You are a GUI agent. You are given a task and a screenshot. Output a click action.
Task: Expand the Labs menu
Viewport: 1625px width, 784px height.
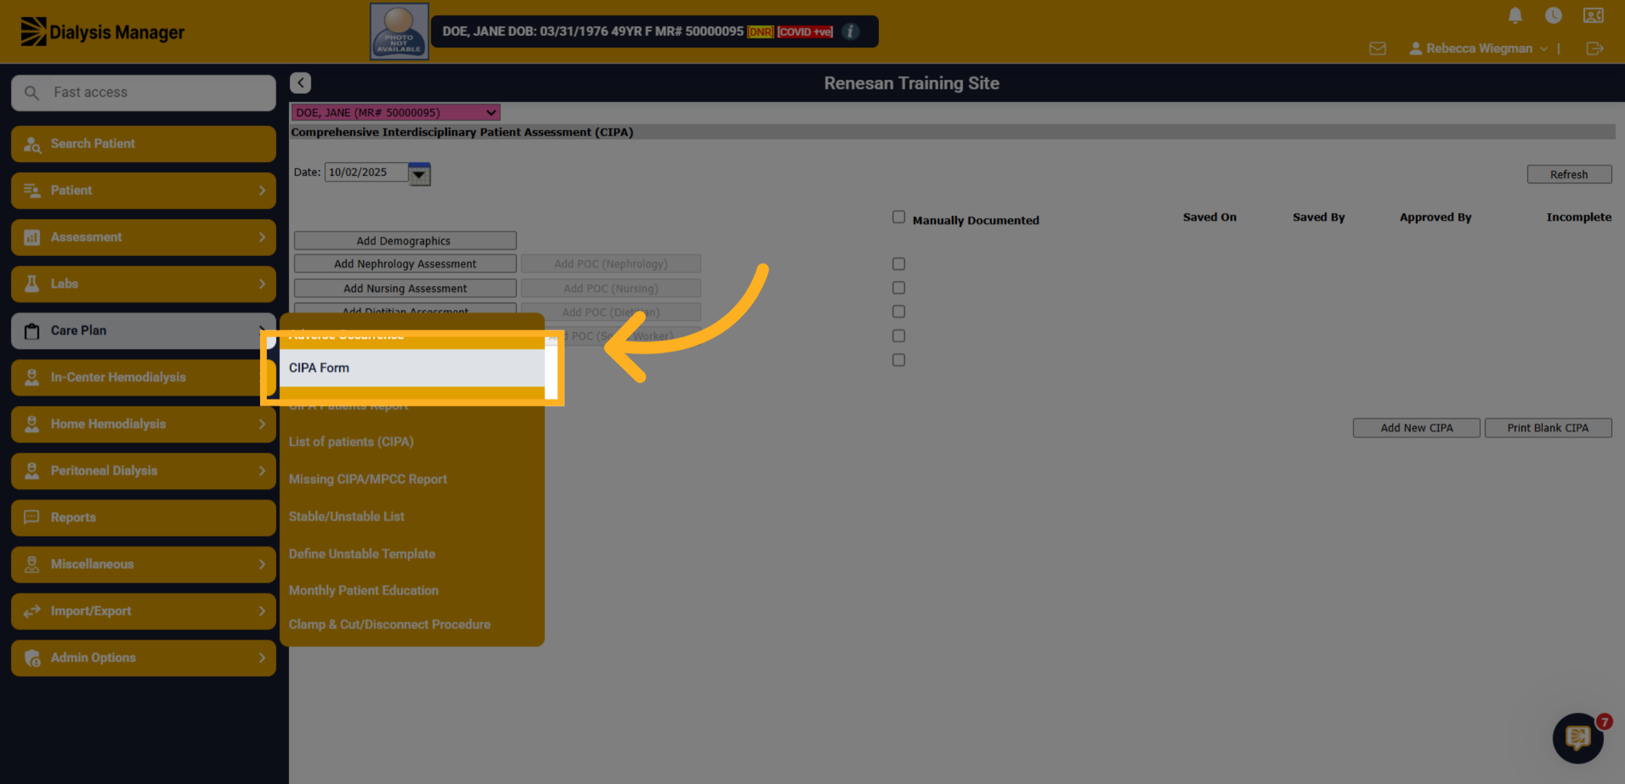[144, 283]
